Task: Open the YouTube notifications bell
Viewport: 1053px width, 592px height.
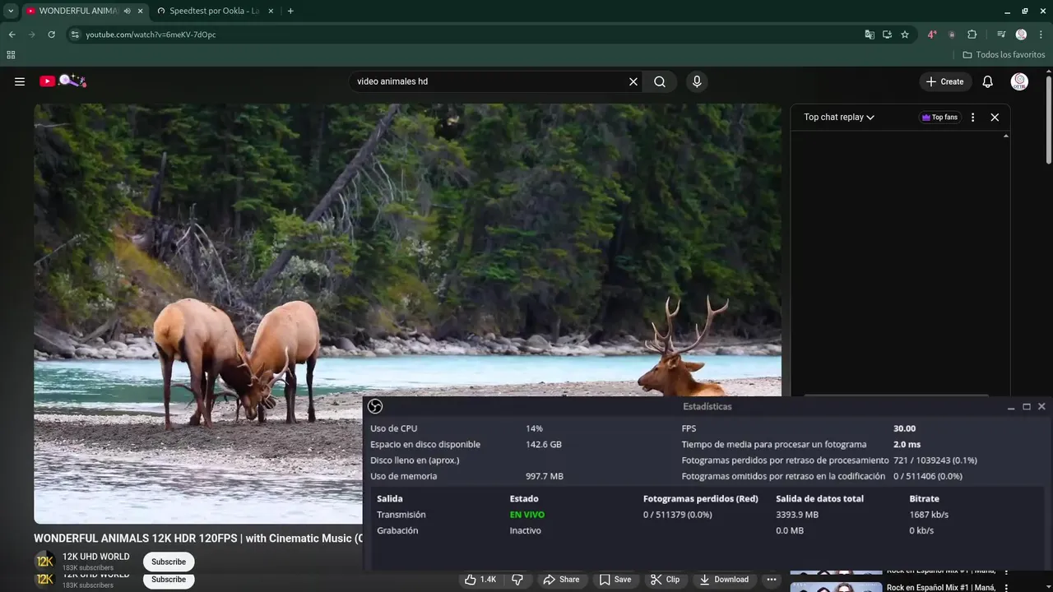Action: [x=988, y=81]
